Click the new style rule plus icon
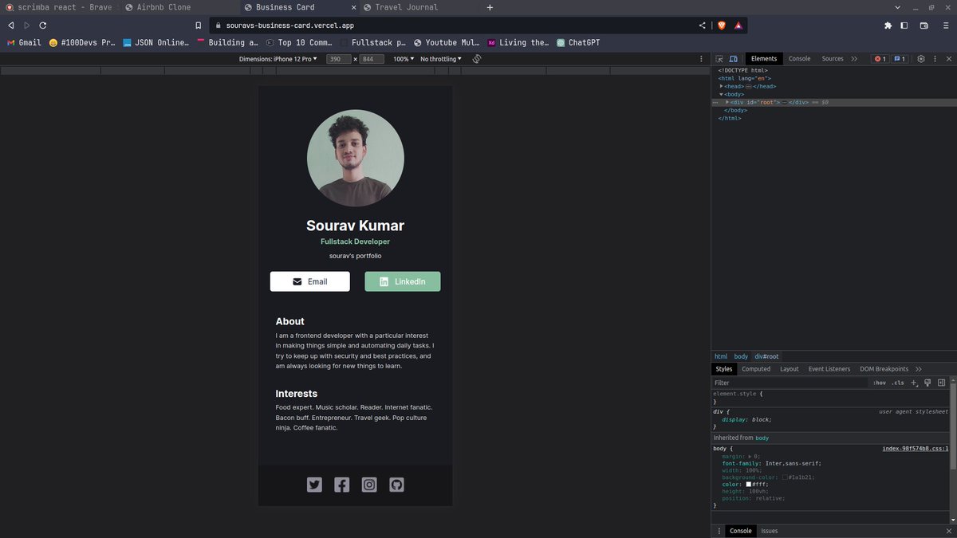This screenshot has width=957, height=538. 914,383
